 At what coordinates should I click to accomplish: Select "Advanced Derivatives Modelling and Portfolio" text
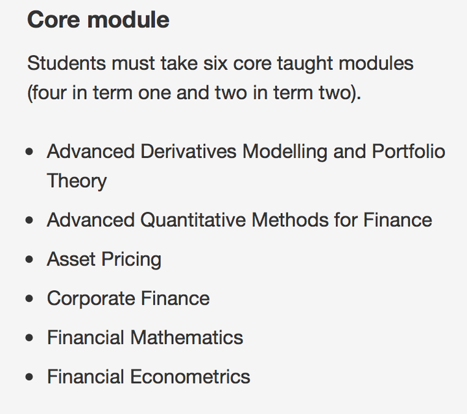pyautogui.click(x=246, y=152)
